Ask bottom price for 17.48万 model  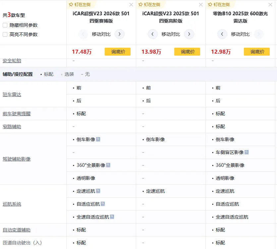(118, 52)
